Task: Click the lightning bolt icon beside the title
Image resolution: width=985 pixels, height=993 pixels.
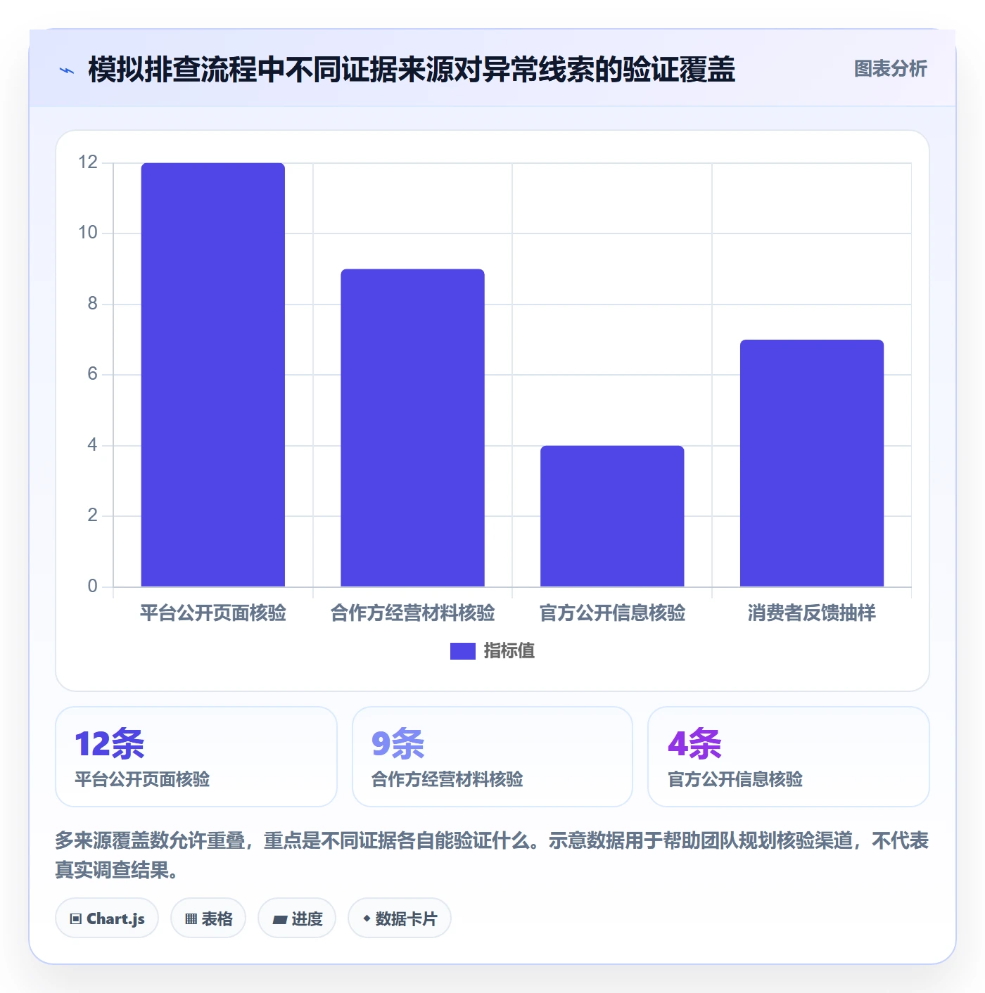Action: (x=67, y=70)
